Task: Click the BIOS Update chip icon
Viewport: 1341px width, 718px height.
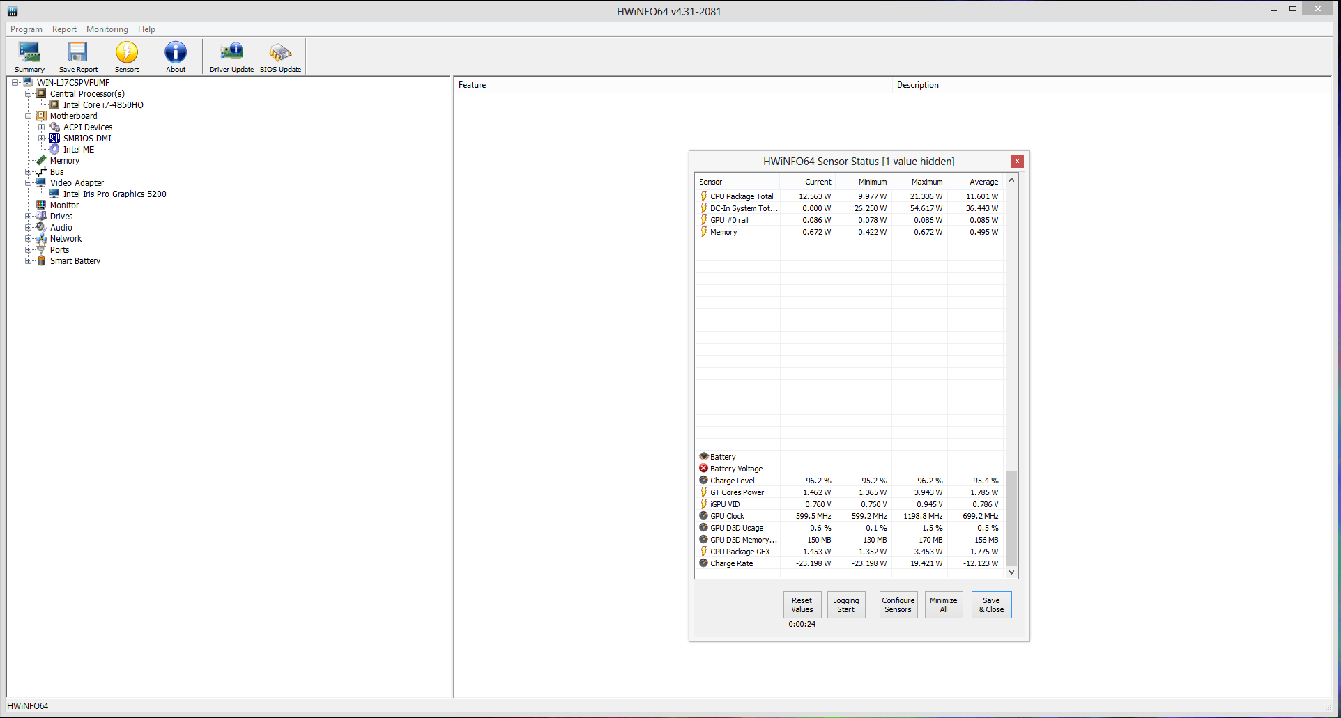Action: click(x=280, y=52)
